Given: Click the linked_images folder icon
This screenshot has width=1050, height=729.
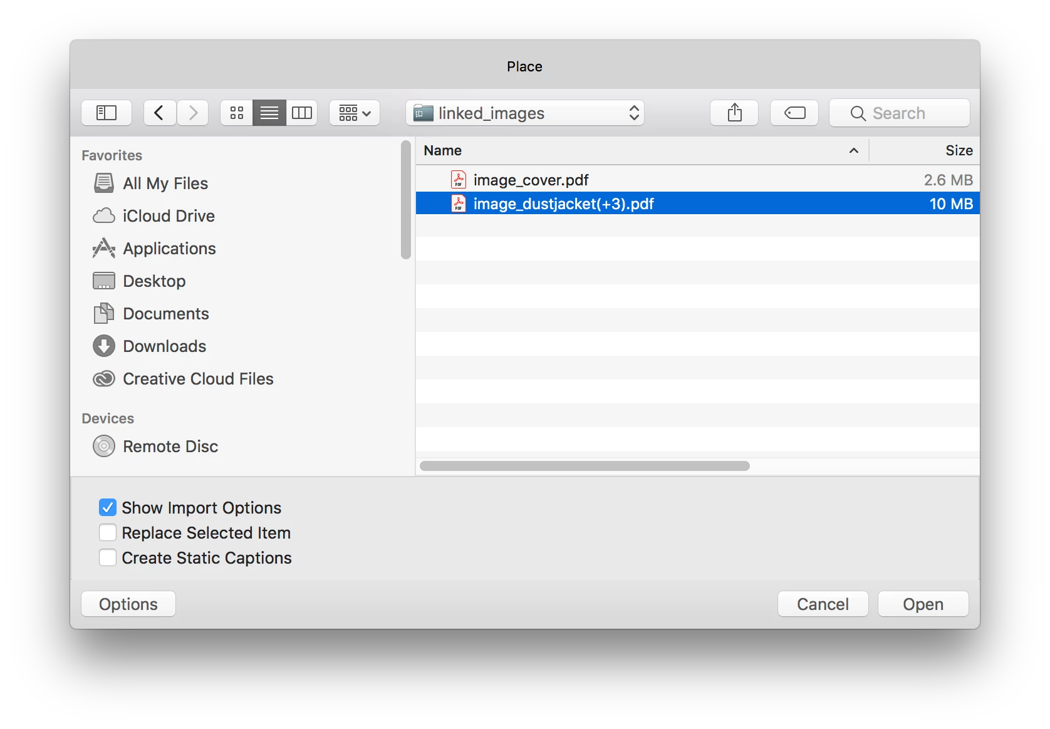Looking at the screenshot, I should click(424, 113).
